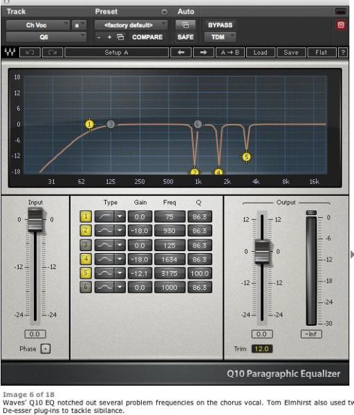This screenshot has width=354, height=415.
Task: Copy setup with A→B button
Action: click(230, 53)
